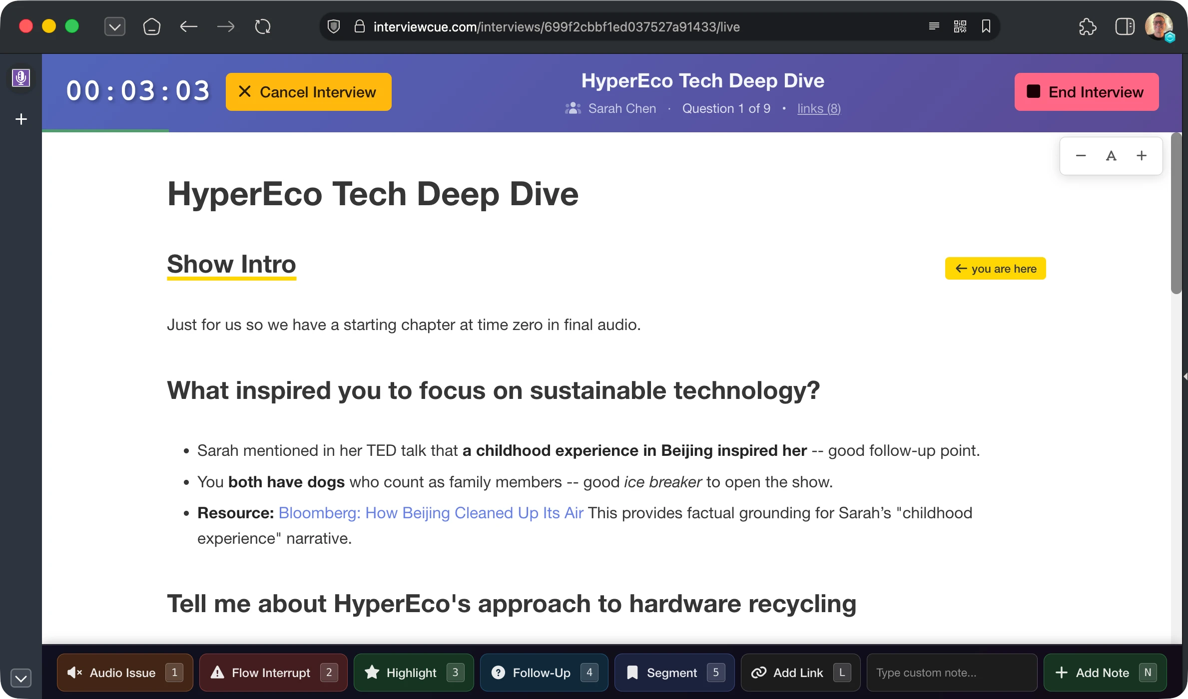Click the QR code icon in the address bar
This screenshot has height=699, width=1188.
click(x=960, y=26)
